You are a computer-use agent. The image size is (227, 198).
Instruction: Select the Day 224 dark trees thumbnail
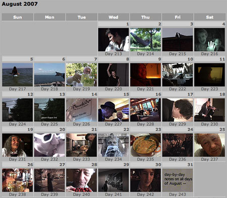pyautogui.click(x=18, y=110)
